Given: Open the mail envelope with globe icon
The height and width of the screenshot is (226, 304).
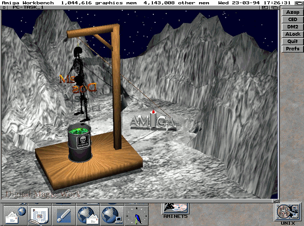Looking at the screenshot, I should [x=16, y=215].
